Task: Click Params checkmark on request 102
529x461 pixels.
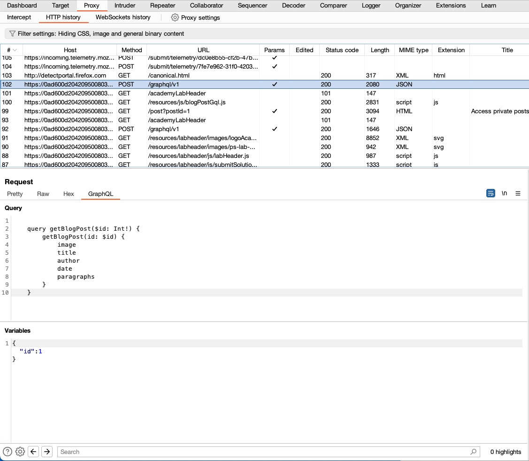Action: pyautogui.click(x=275, y=84)
